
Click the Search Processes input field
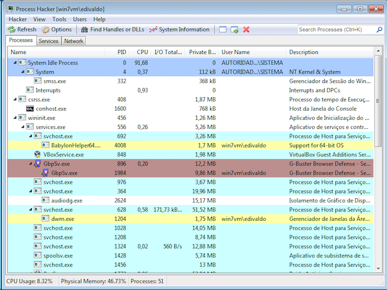(x=337, y=30)
